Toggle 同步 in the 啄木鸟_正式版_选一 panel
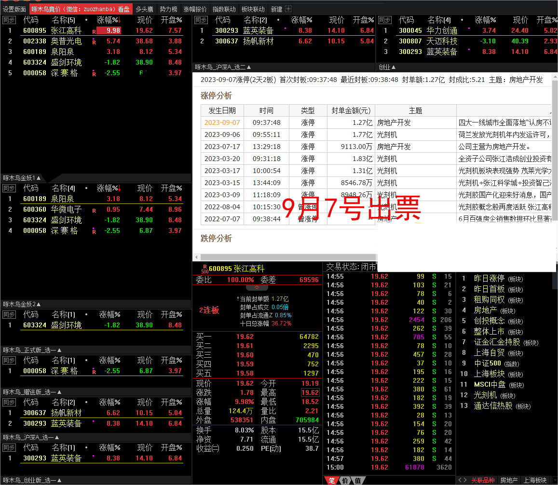 8,361
